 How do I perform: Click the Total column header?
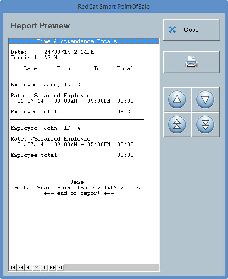click(x=125, y=68)
